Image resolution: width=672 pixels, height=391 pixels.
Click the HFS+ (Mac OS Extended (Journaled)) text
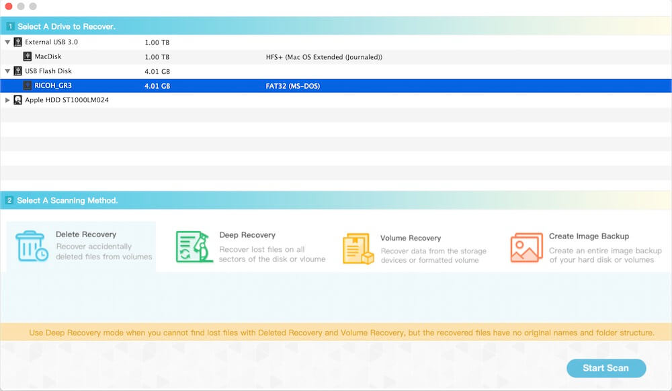coord(324,57)
